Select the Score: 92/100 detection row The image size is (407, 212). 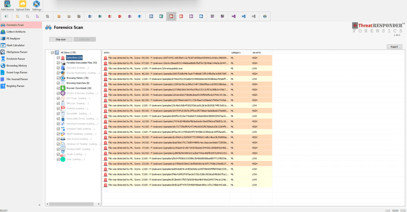pyautogui.click(x=187, y=153)
